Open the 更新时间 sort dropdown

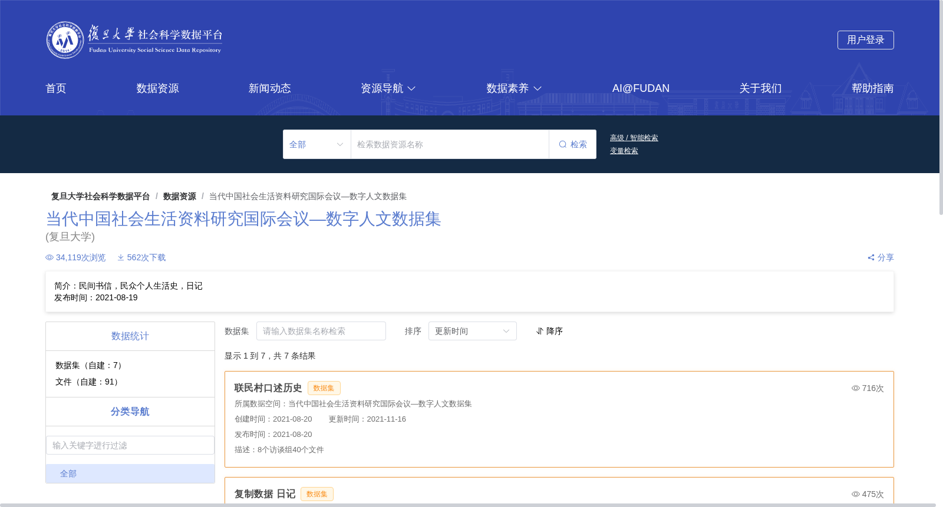coord(473,331)
